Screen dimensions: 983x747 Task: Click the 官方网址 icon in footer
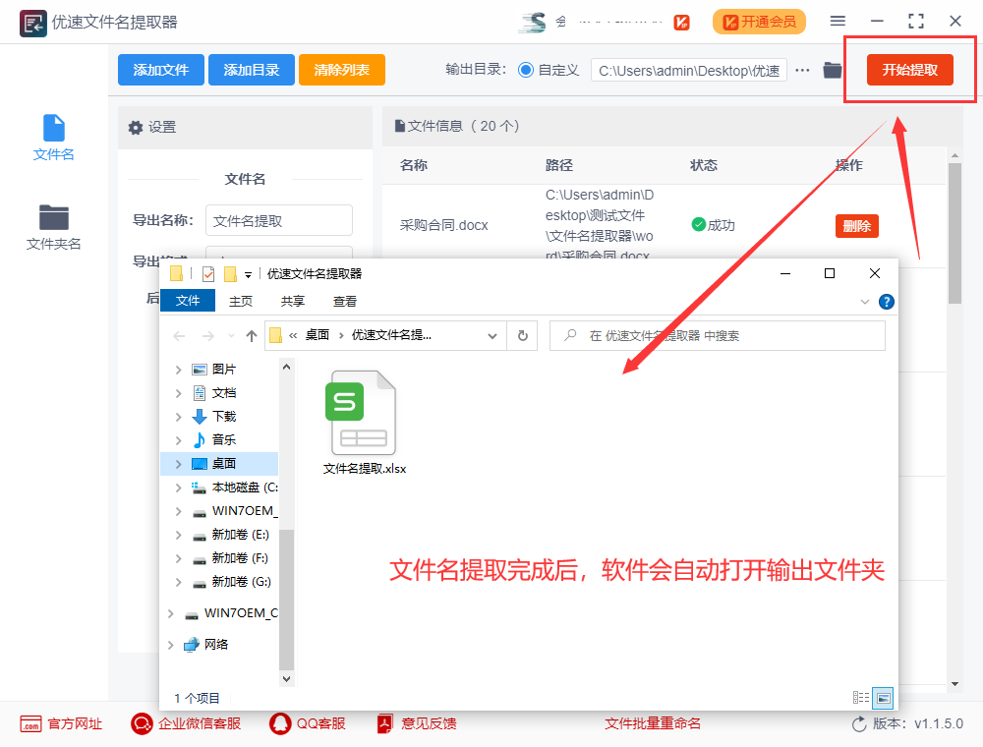(x=30, y=723)
